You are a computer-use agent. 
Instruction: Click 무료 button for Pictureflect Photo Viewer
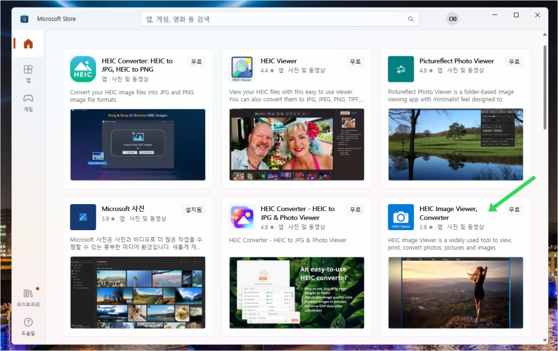(514, 62)
